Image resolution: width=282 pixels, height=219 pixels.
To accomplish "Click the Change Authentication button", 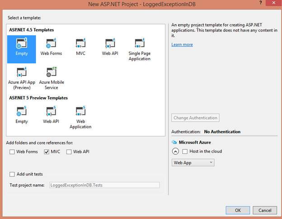I will [x=195, y=118].
